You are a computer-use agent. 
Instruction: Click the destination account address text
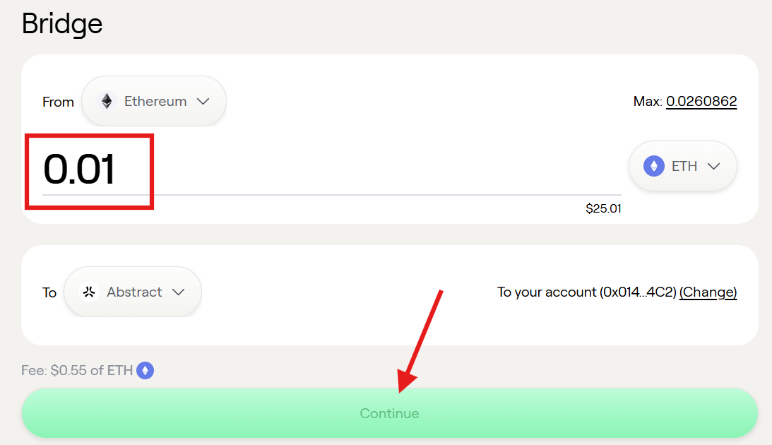point(586,292)
